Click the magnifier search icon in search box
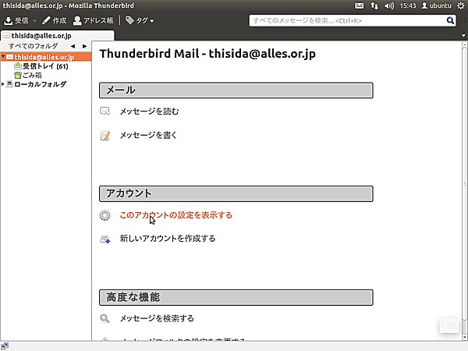The height and width of the screenshot is (351, 468). click(x=450, y=20)
